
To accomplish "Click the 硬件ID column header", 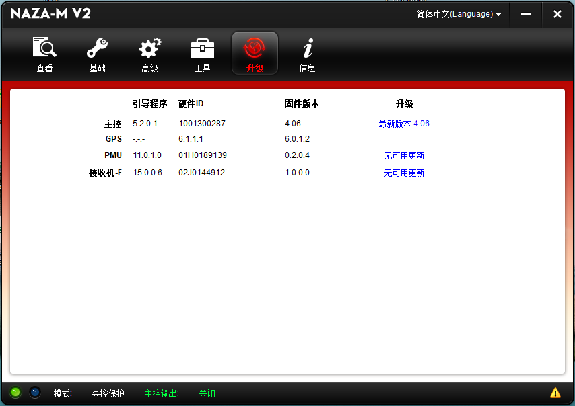I will click(x=191, y=104).
